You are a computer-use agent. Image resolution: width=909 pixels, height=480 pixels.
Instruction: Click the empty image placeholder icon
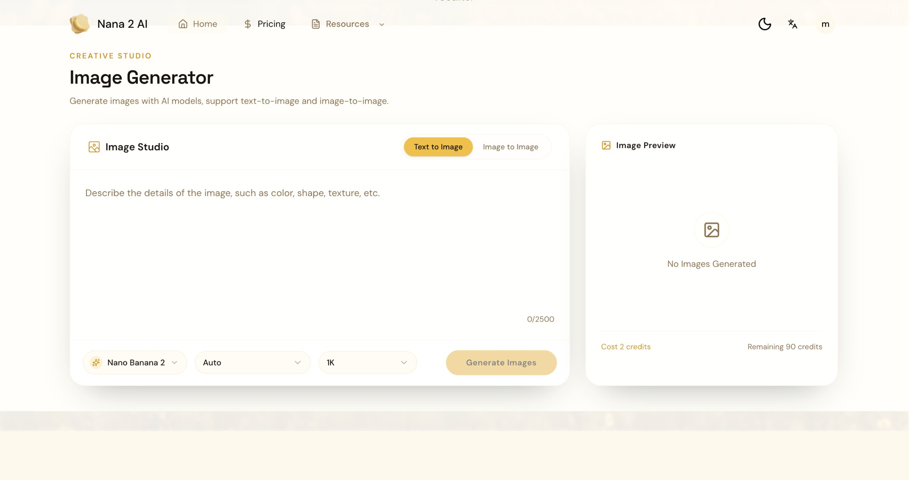[712, 230]
